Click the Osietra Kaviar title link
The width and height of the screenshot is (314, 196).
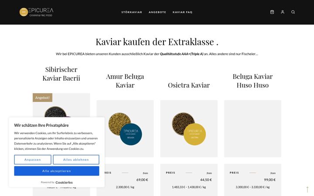point(189,85)
